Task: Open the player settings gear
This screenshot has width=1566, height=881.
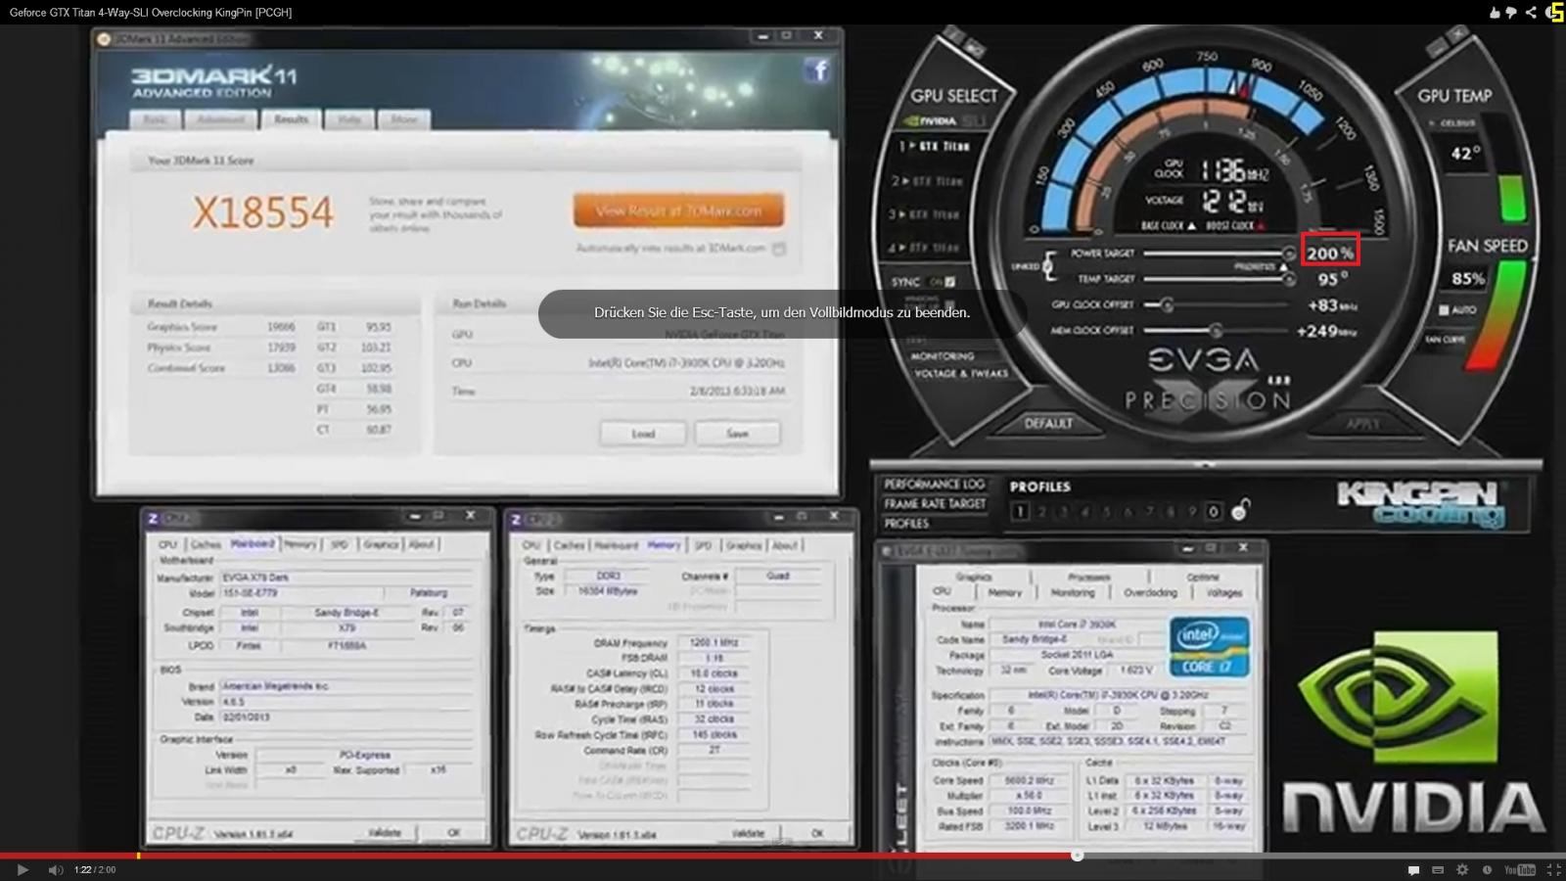Action: click(x=1462, y=869)
